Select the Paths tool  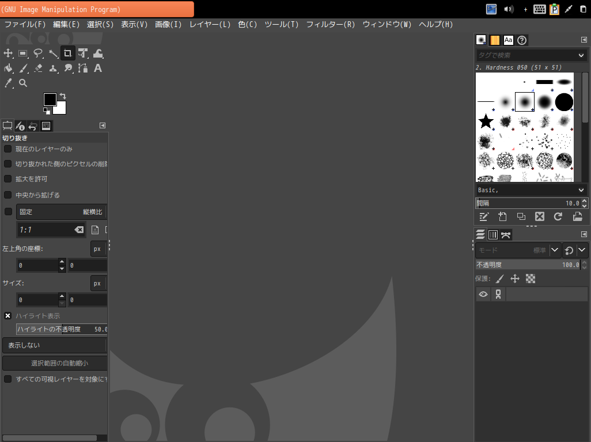coord(83,68)
